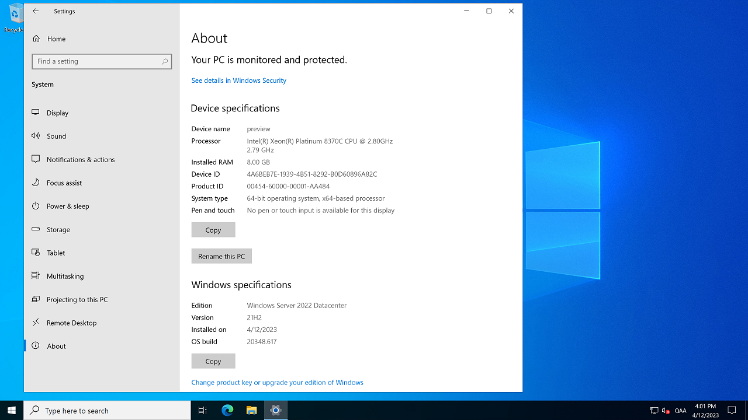Click the Find a setting search box
This screenshot has height=420, width=748.
pos(97,61)
